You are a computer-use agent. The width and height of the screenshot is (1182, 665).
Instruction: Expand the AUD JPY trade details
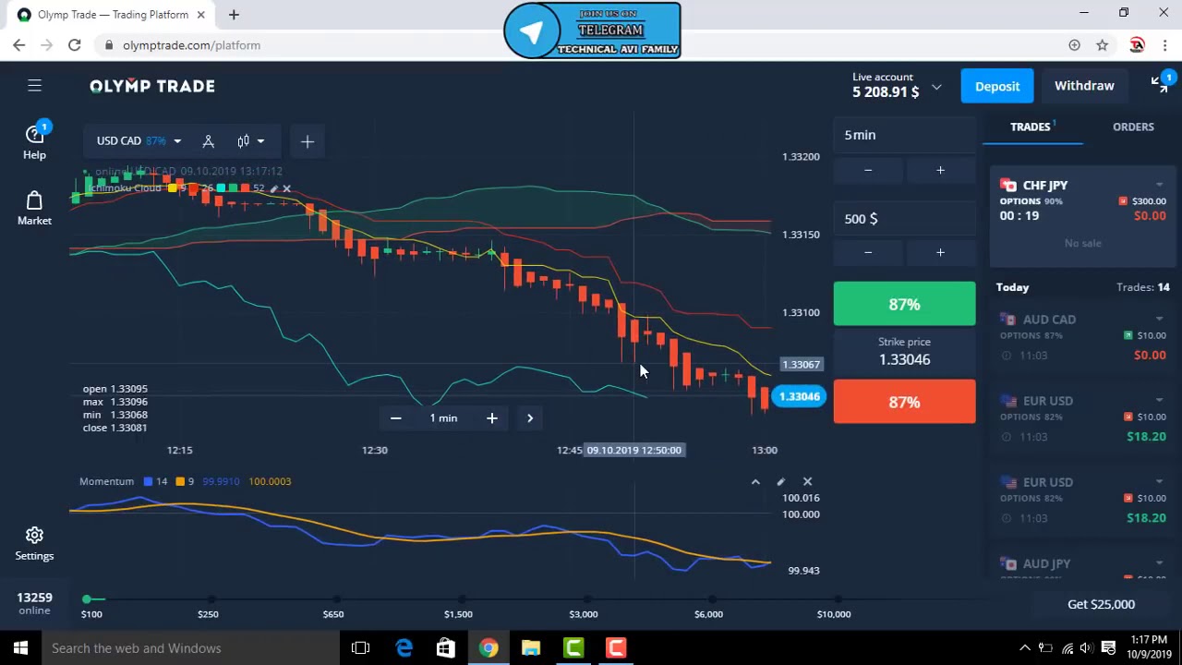point(1159,563)
